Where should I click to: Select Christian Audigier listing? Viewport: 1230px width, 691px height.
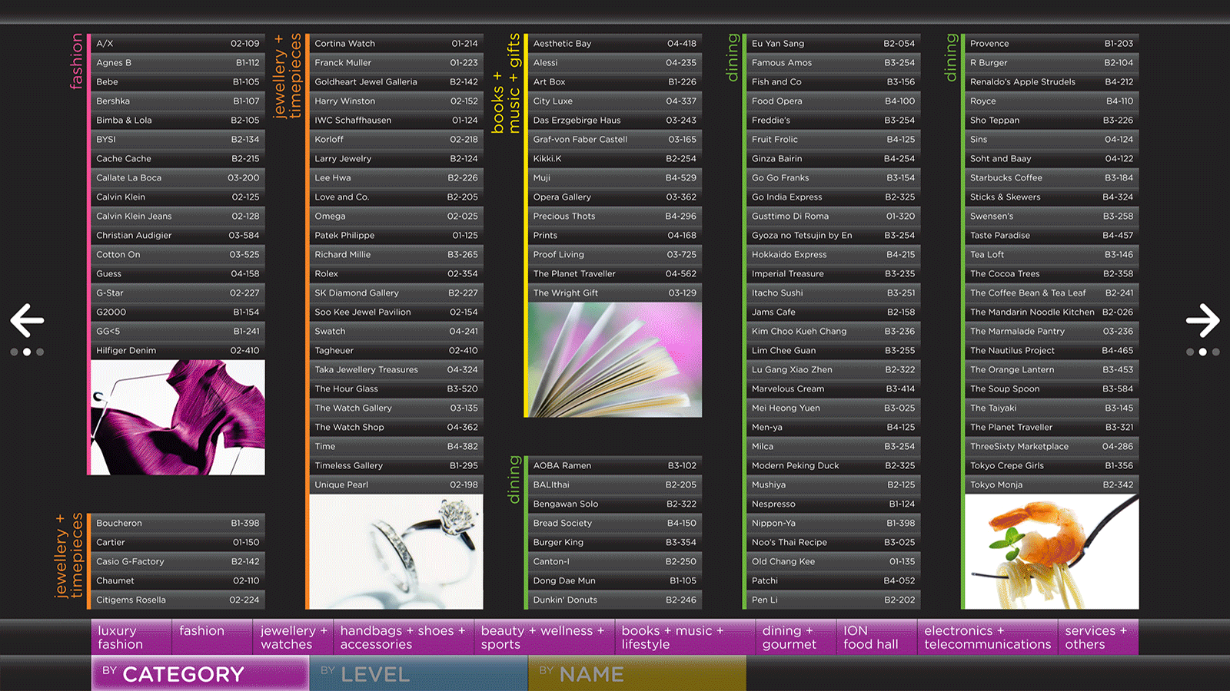click(x=178, y=236)
